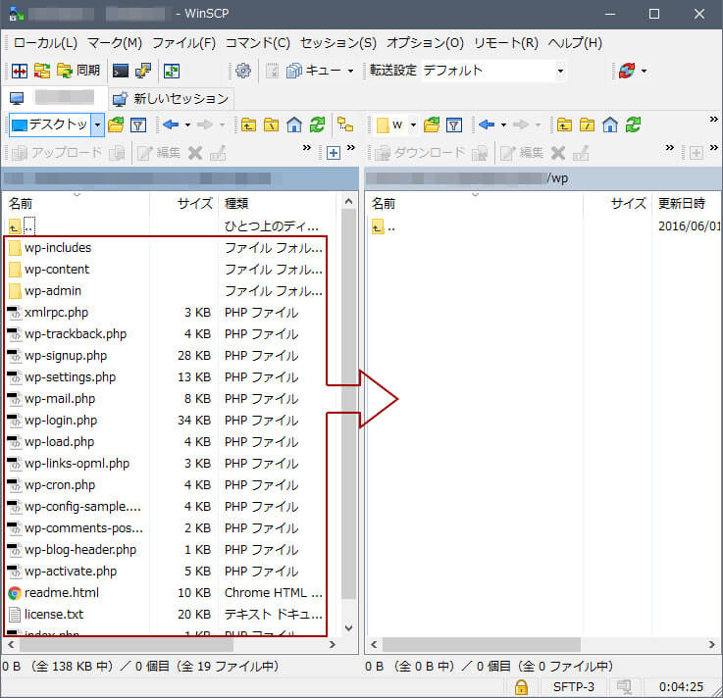Go back in local panel history
This screenshot has width=723, height=698.
pyautogui.click(x=171, y=125)
